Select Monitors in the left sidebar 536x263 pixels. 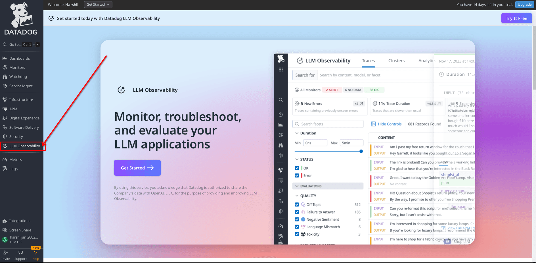[17, 67]
